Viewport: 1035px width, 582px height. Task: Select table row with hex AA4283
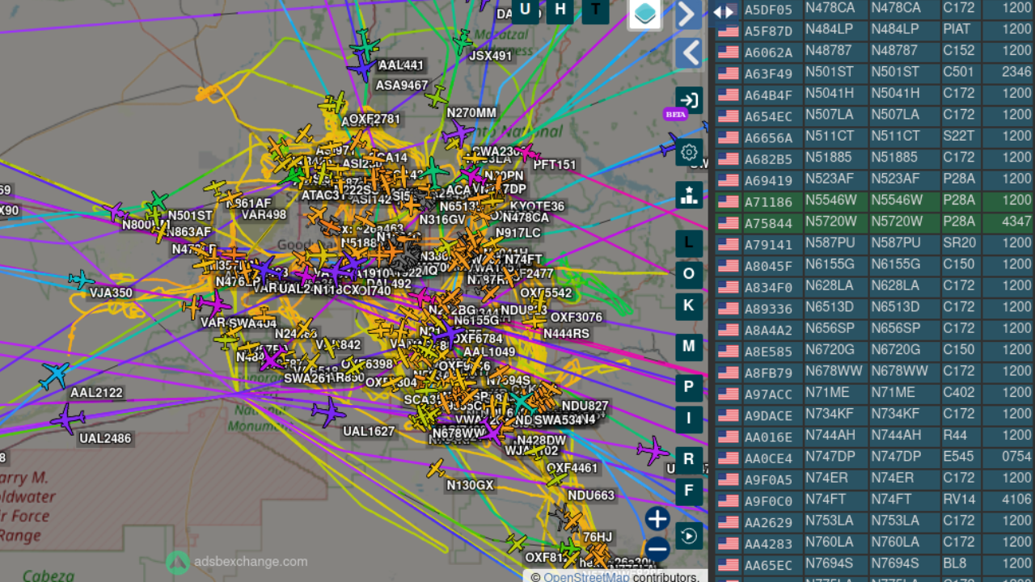[875, 542]
